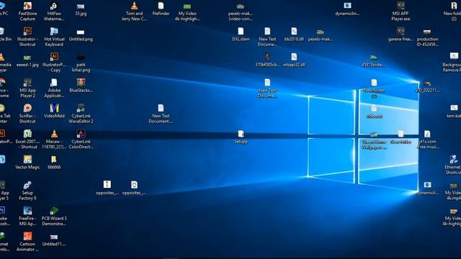Open the FreeFire - MSI App shortcut
The image size is (461, 259).
coord(27,216)
